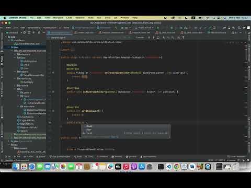Click Expand All icon in project panel
251x188 pixels.
tap(29, 32)
